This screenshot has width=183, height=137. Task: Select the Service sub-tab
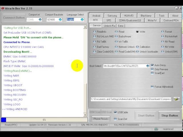(96, 25)
